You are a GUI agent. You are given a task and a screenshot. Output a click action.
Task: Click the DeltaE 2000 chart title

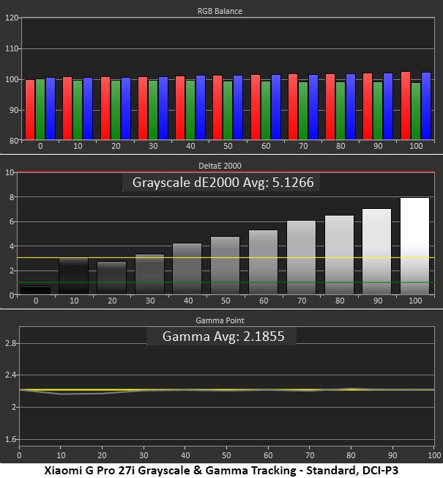coord(220,166)
